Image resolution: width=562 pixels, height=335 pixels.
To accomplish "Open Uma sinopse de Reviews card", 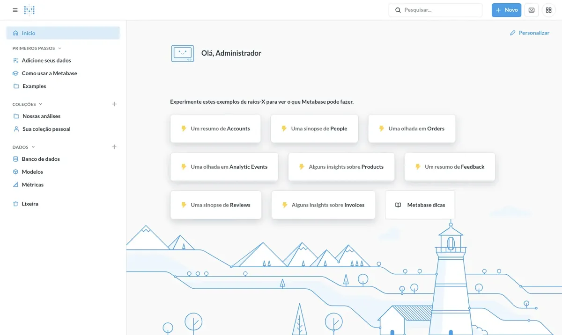I will point(216,205).
